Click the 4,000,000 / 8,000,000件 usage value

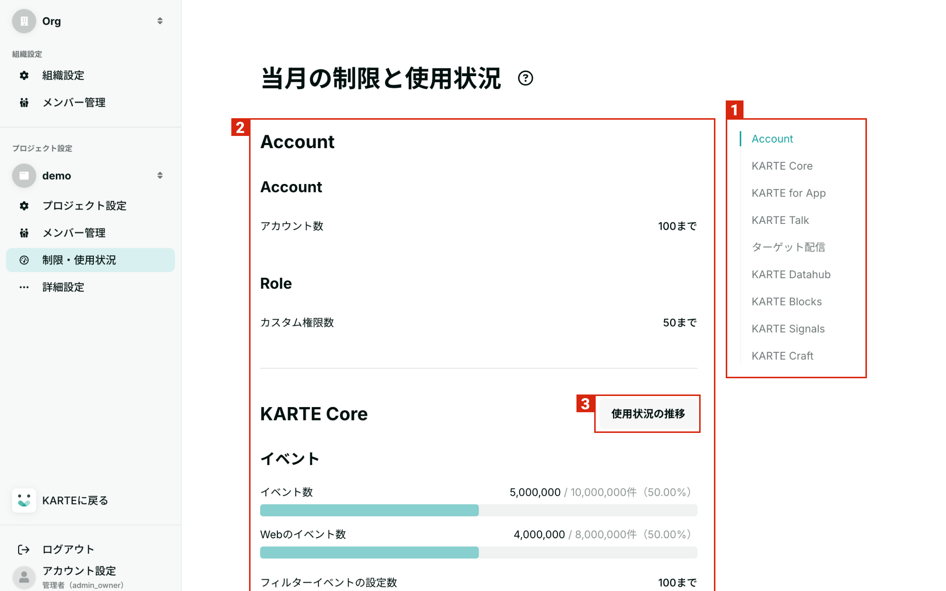(602, 534)
